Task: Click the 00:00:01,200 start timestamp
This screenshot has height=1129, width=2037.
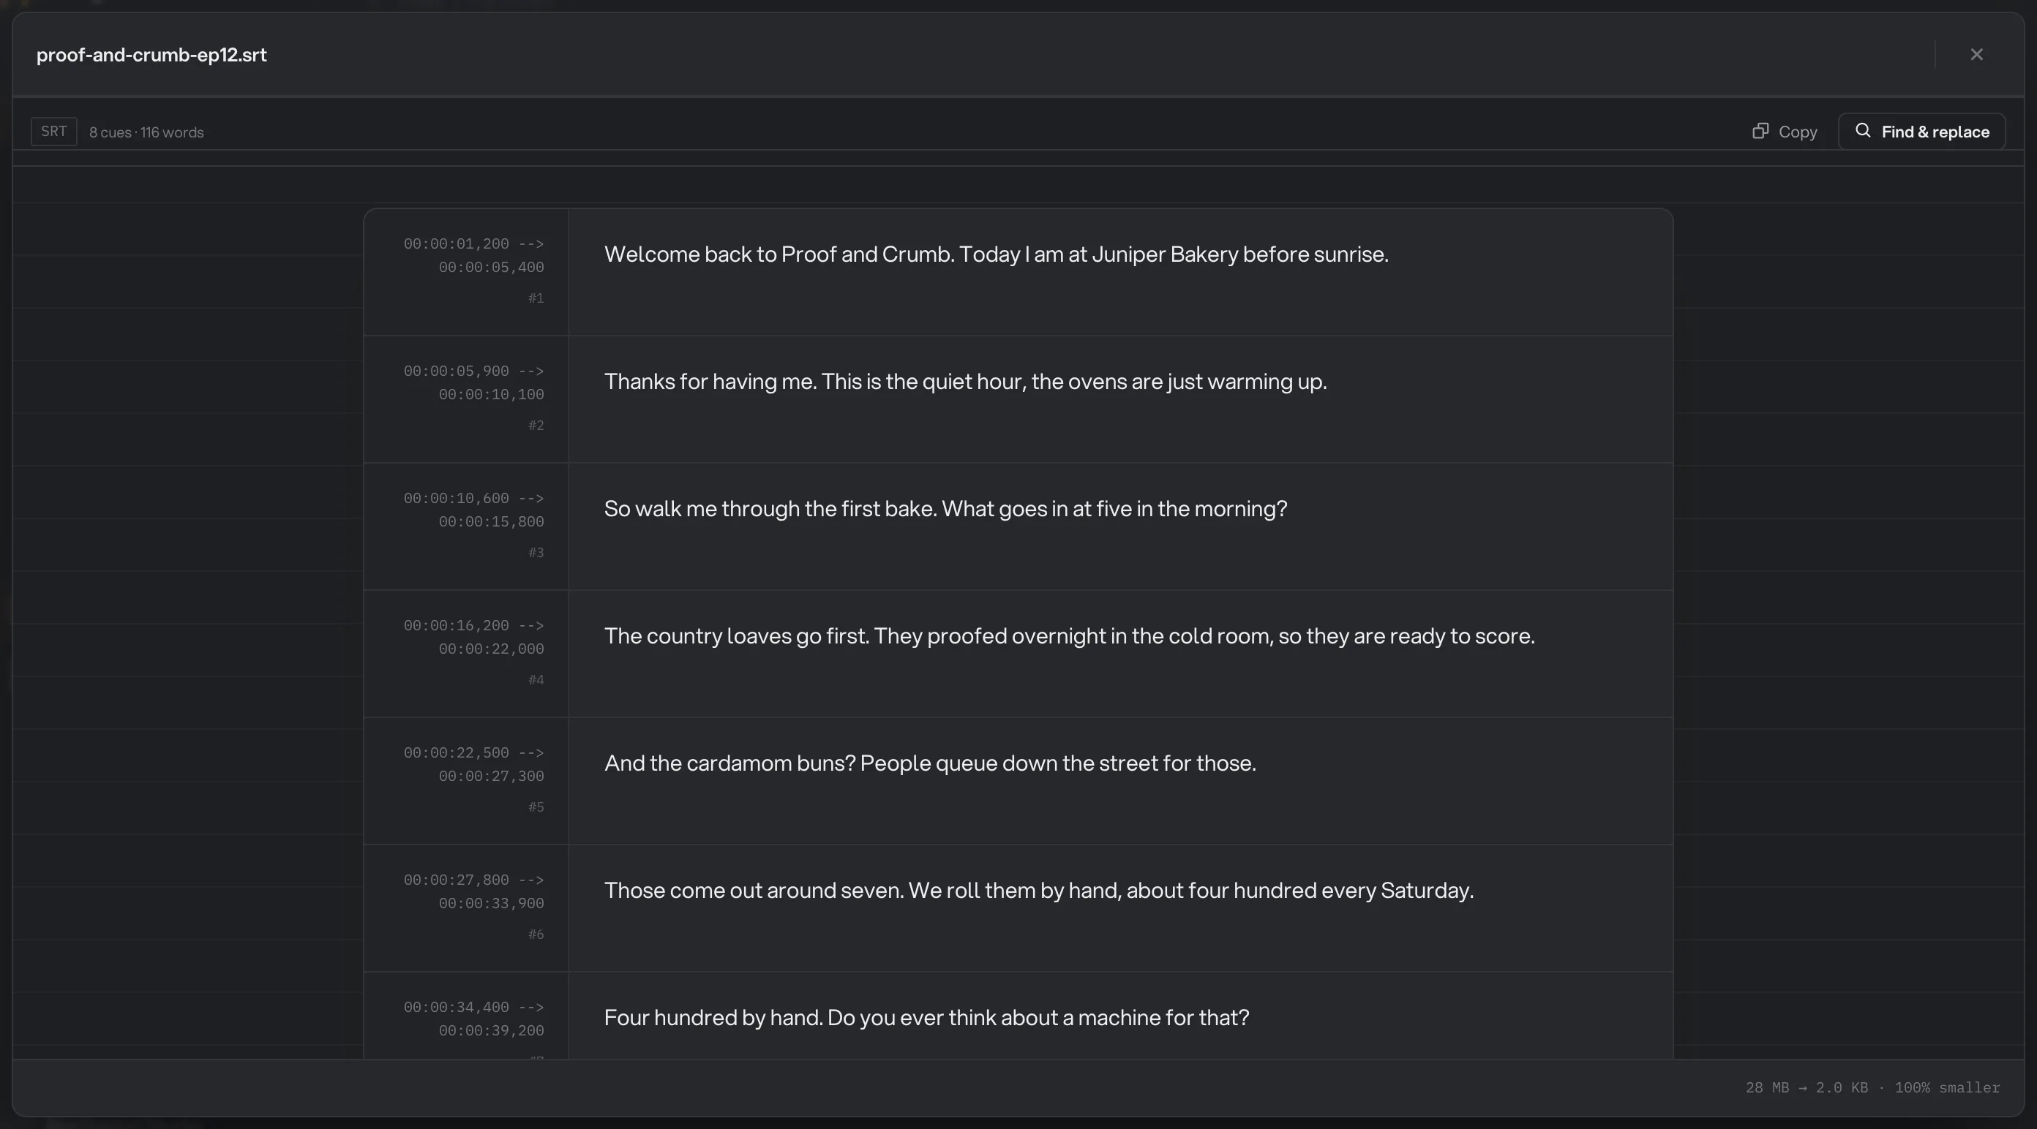Action: click(457, 243)
